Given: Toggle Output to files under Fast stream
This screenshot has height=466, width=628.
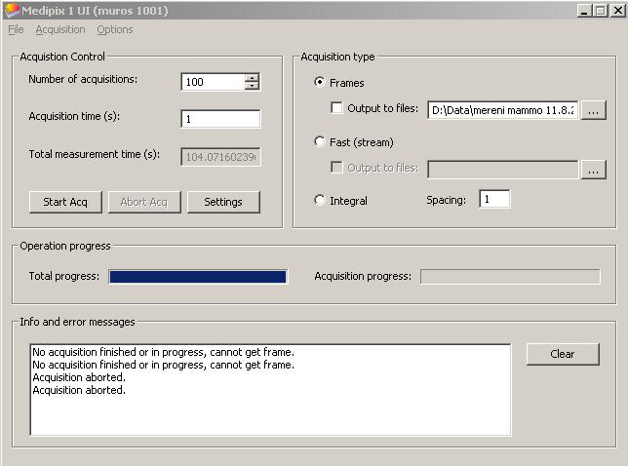Looking at the screenshot, I should (x=336, y=168).
